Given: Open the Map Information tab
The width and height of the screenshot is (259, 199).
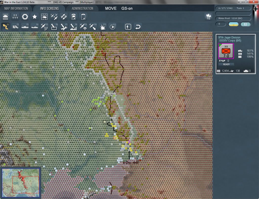Looking at the screenshot, I should (x=16, y=8).
